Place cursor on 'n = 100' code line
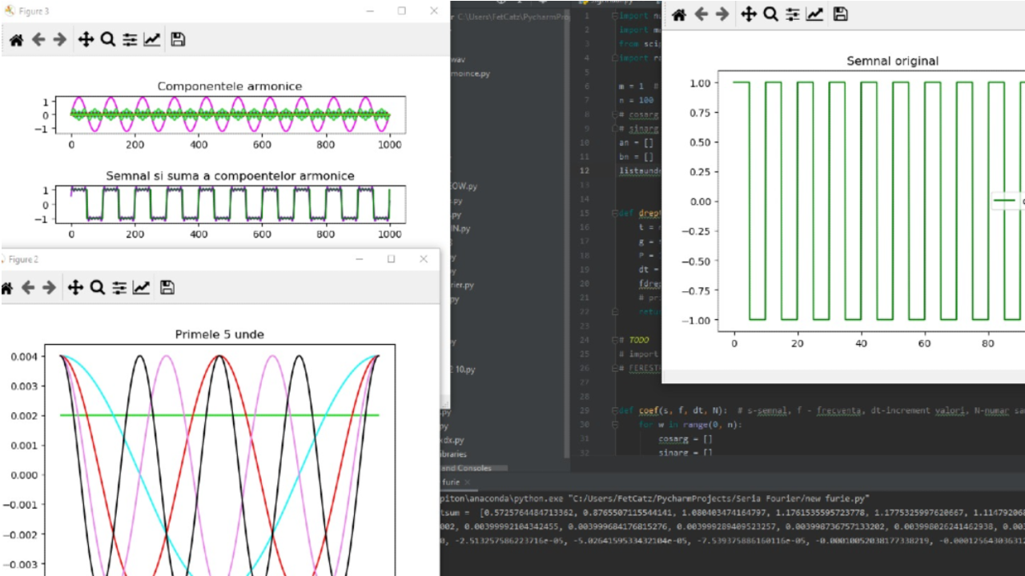 tap(636, 100)
